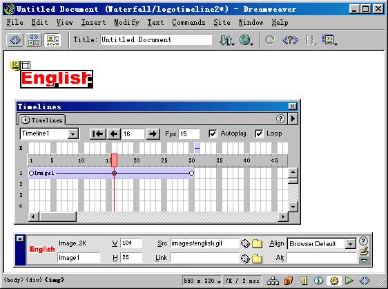Open File Management arrows icon
The width and height of the screenshot is (388, 289).
pos(227,40)
